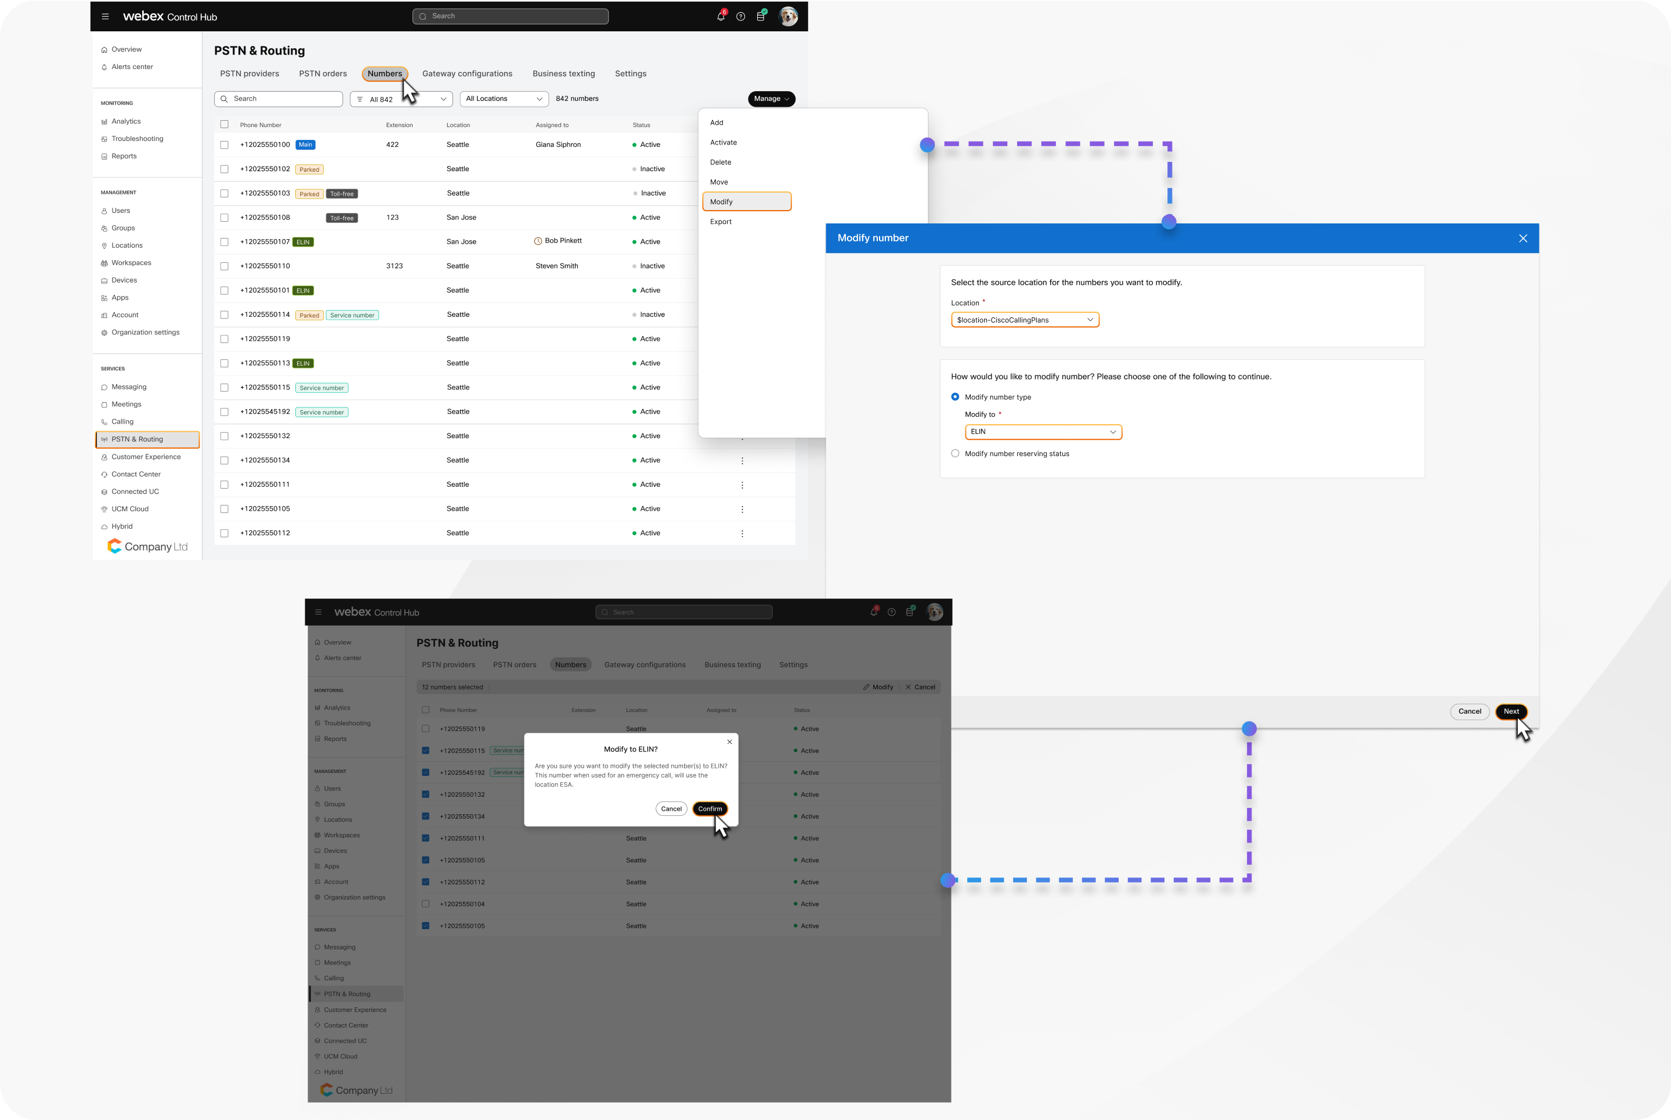Toggle the select-all checkbox in the table header
This screenshot has height=1120, width=1671.
point(224,124)
